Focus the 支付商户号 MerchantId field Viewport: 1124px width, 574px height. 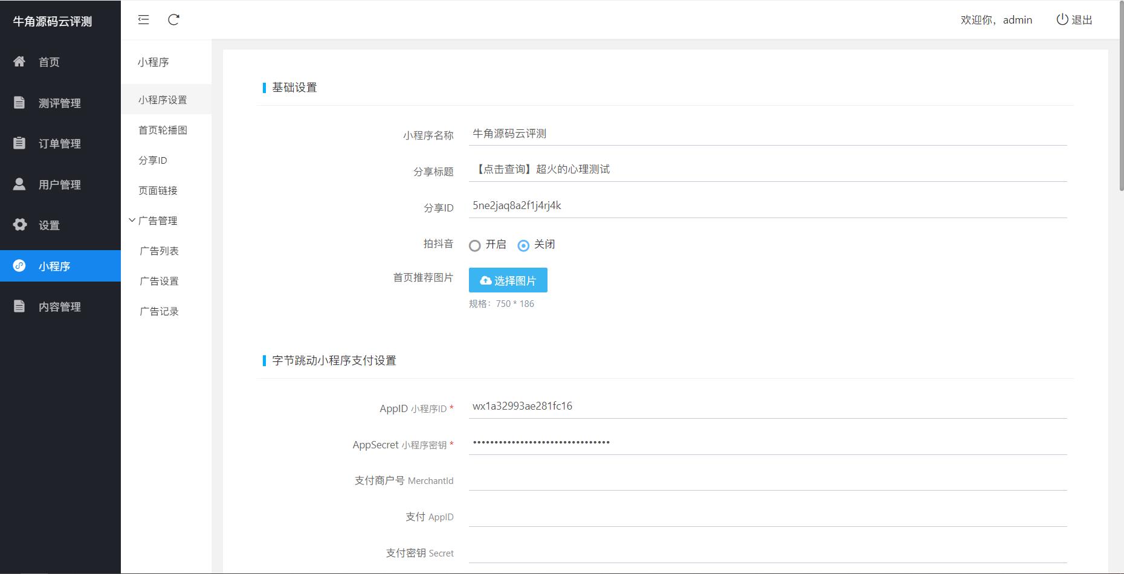coord(767,480)
